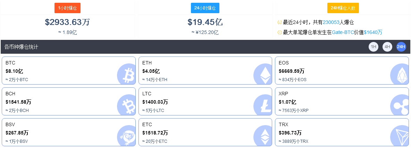The width and height of the screenshot is (411, 148).
Task: Select the blue 24小时爆仓 tab
Action: (x=205, y=8)
